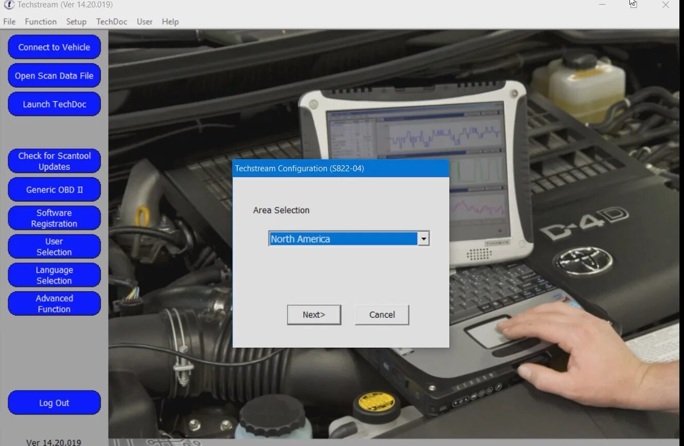Launch TechDoc from the sidebar

tap(54, 104)
